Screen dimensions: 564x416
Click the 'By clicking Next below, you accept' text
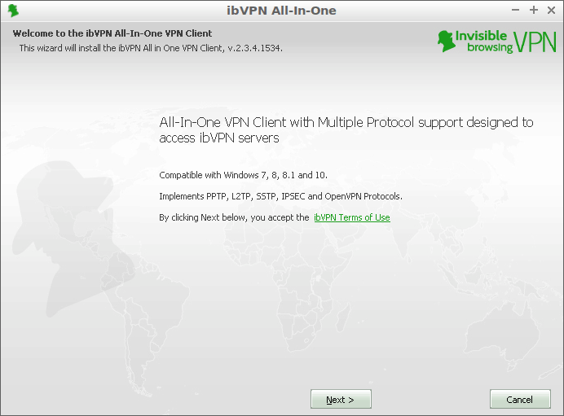coord(234,217)
